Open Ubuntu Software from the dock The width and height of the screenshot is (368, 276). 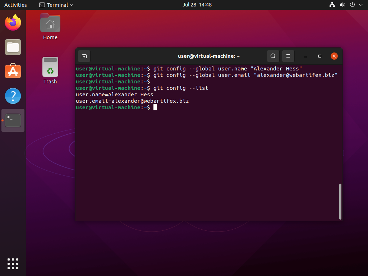coord(13,72)
